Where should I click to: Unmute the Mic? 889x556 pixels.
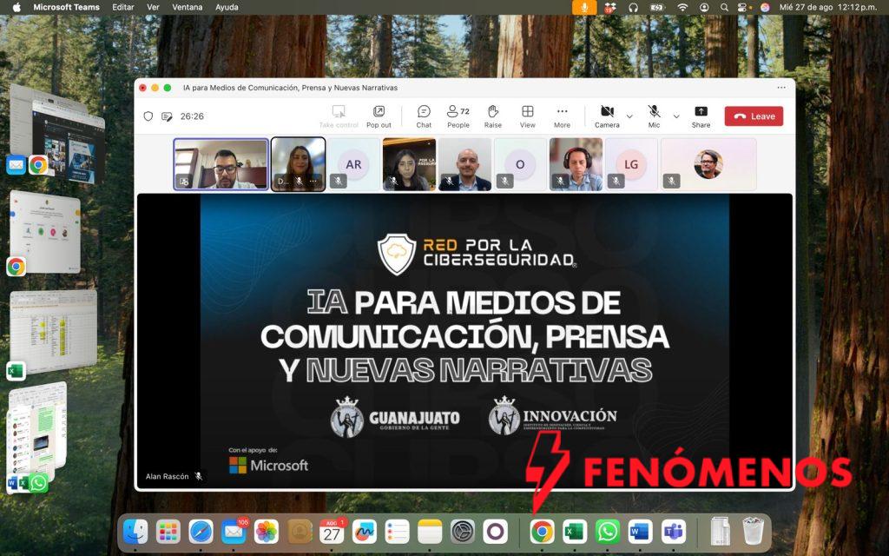[654, 116]
